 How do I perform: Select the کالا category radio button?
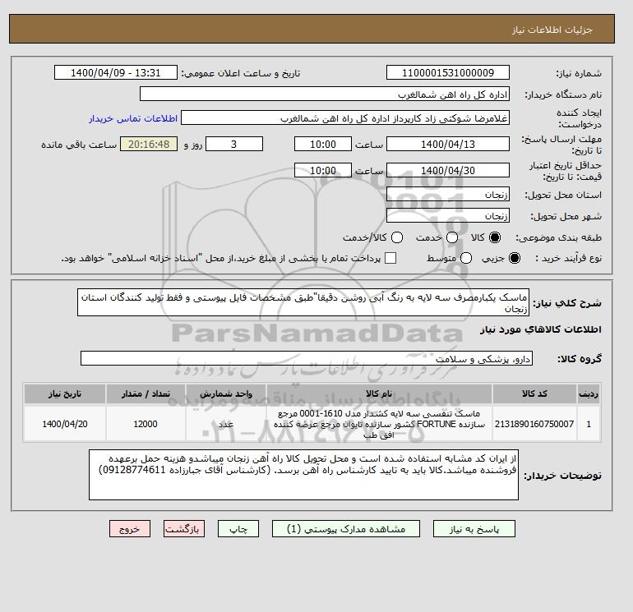495,237
